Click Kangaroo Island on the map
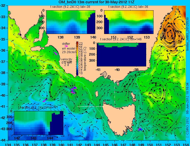Screen dimensions: 190x146 point(37,49)
